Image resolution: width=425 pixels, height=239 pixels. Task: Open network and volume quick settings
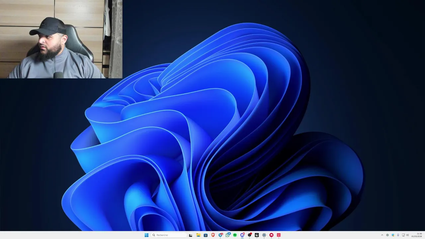coord(405,235)
